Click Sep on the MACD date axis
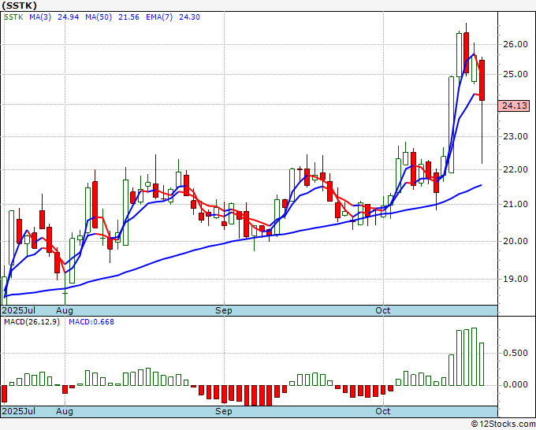Image resolution: width=536 pixels, height=430 pixels. pyautogui.click(x=224, y=411)
